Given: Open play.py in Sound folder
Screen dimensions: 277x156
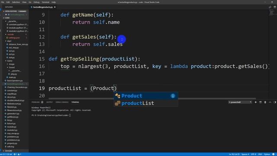Looking at the screenshot, I should tap(14, 74).
